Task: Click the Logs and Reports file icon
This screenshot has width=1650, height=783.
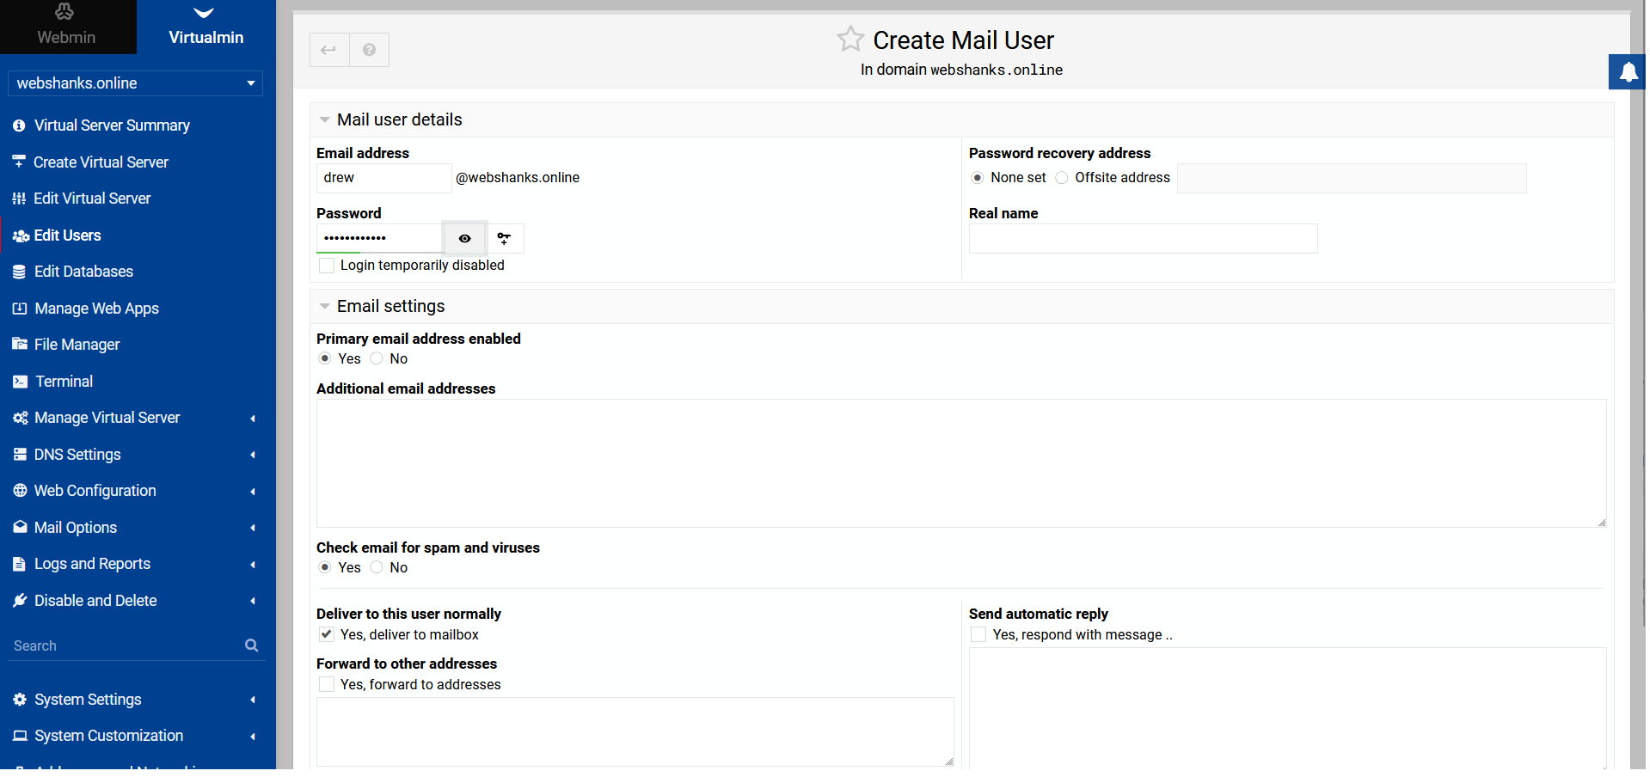Action: (19, 564)
